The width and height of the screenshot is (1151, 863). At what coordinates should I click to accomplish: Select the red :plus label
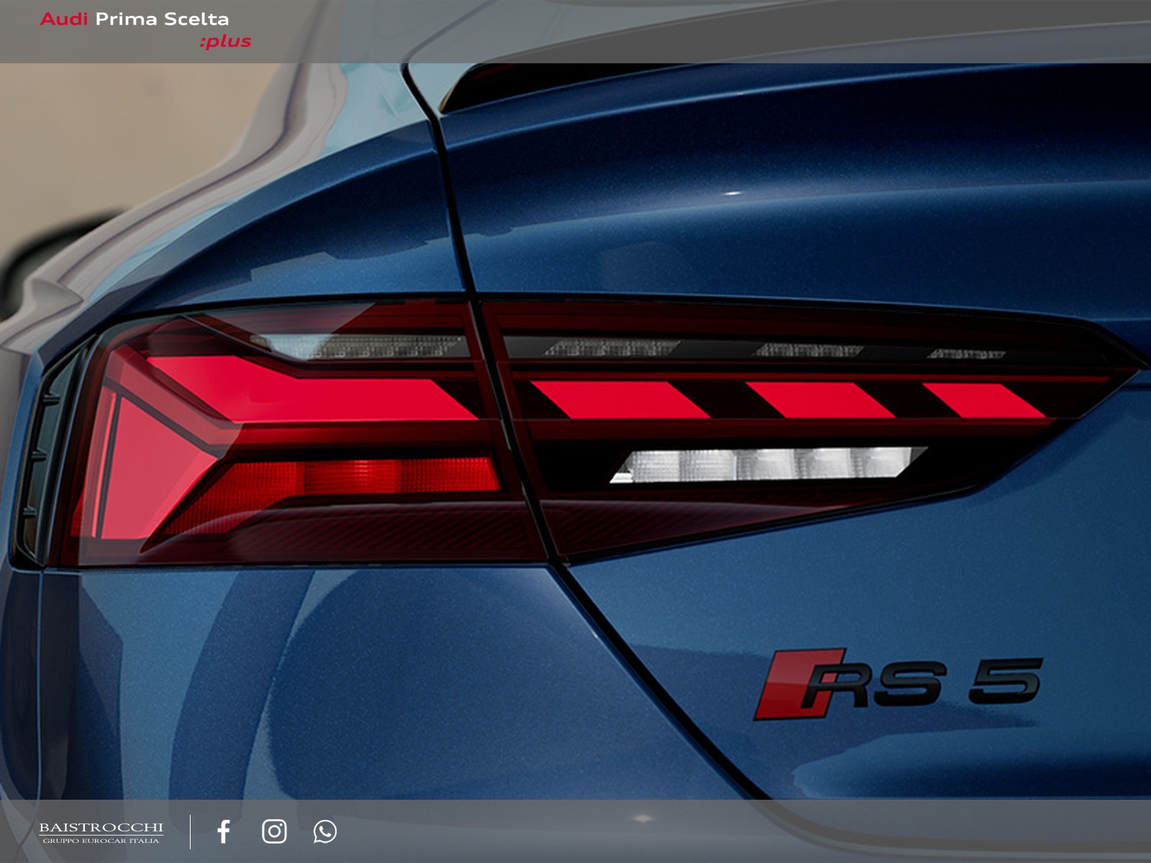(225, 42)
